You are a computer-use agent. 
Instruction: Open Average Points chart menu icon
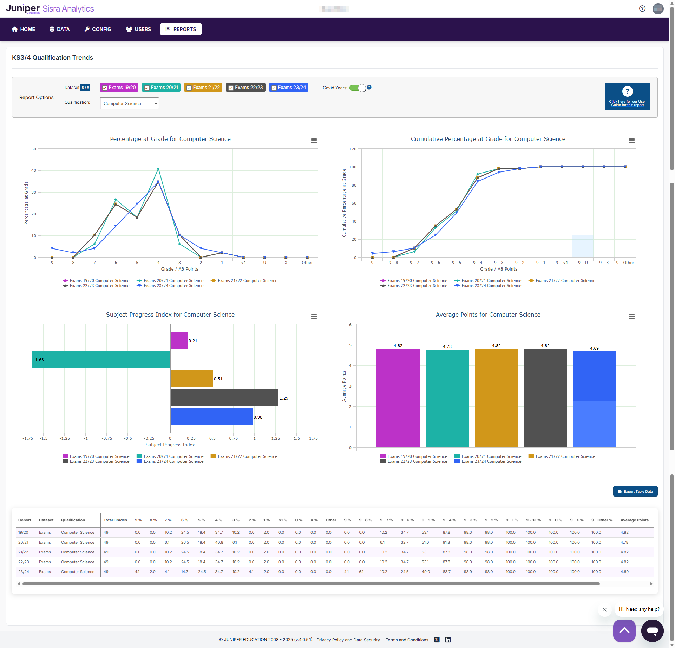(x=631, y=316)
